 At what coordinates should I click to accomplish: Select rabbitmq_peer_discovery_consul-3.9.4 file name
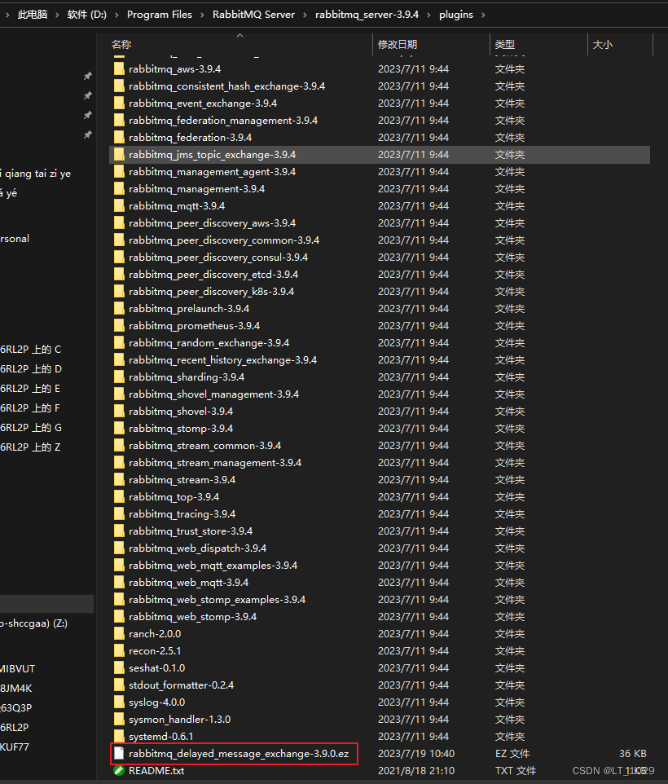pos(218,257)
